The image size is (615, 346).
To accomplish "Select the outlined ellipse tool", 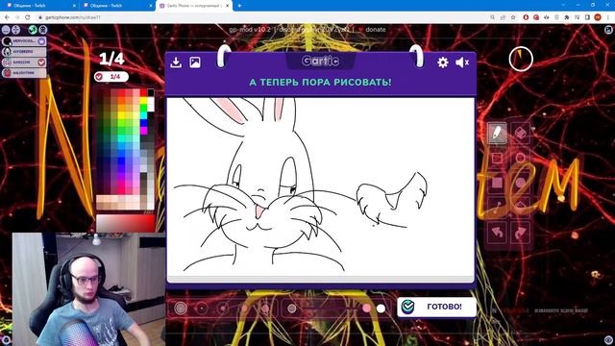I will [521, 158].
